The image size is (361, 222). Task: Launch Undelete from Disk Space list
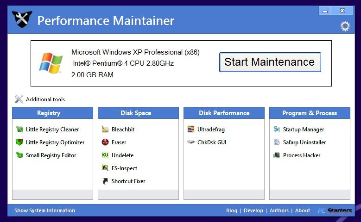[122, 155]
